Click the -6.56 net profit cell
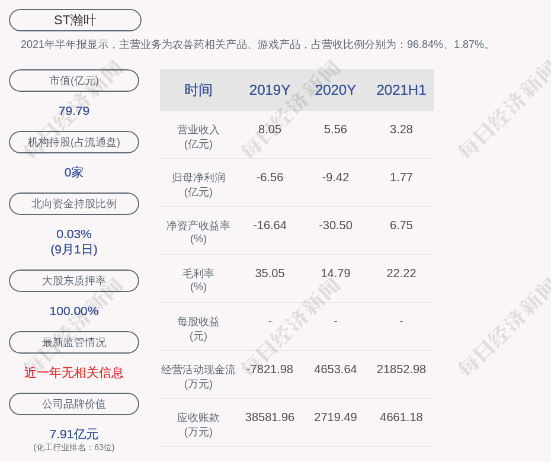Image resolution: width=551 pixels, height=462 pixels. click(x=270, y=178)
